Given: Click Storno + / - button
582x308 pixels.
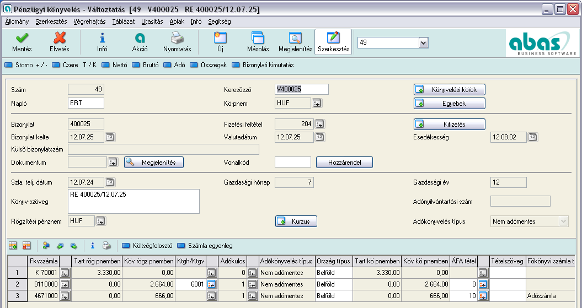Looking at the screenshot, I should tap(26, 65).
